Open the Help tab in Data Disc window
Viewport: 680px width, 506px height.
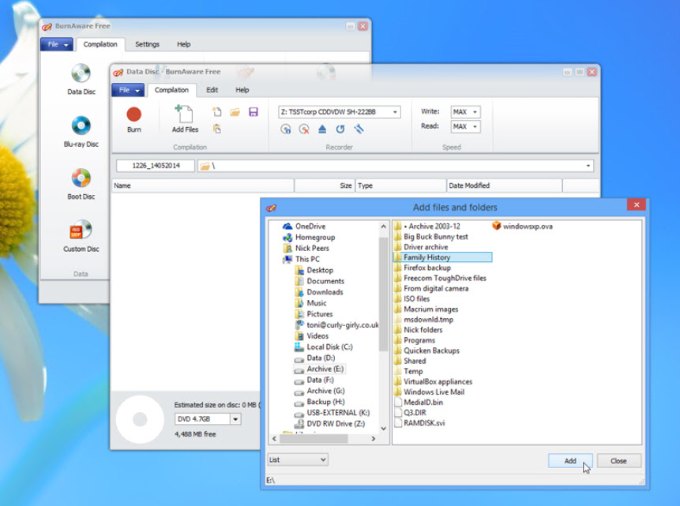pyautogui.click(x=242, y=90)
